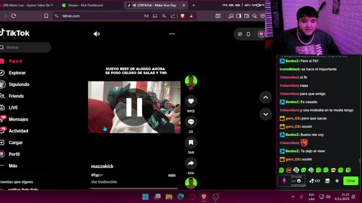Go to the previous video with up chevron
The height and width of the screenshot is (203, 362).
coord(266,97)
